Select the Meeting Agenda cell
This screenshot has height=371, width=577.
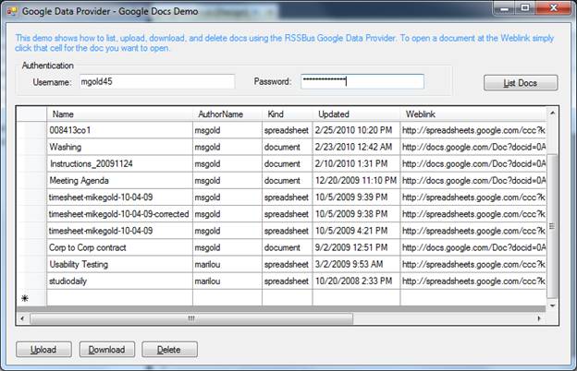(x=119, y=180)
